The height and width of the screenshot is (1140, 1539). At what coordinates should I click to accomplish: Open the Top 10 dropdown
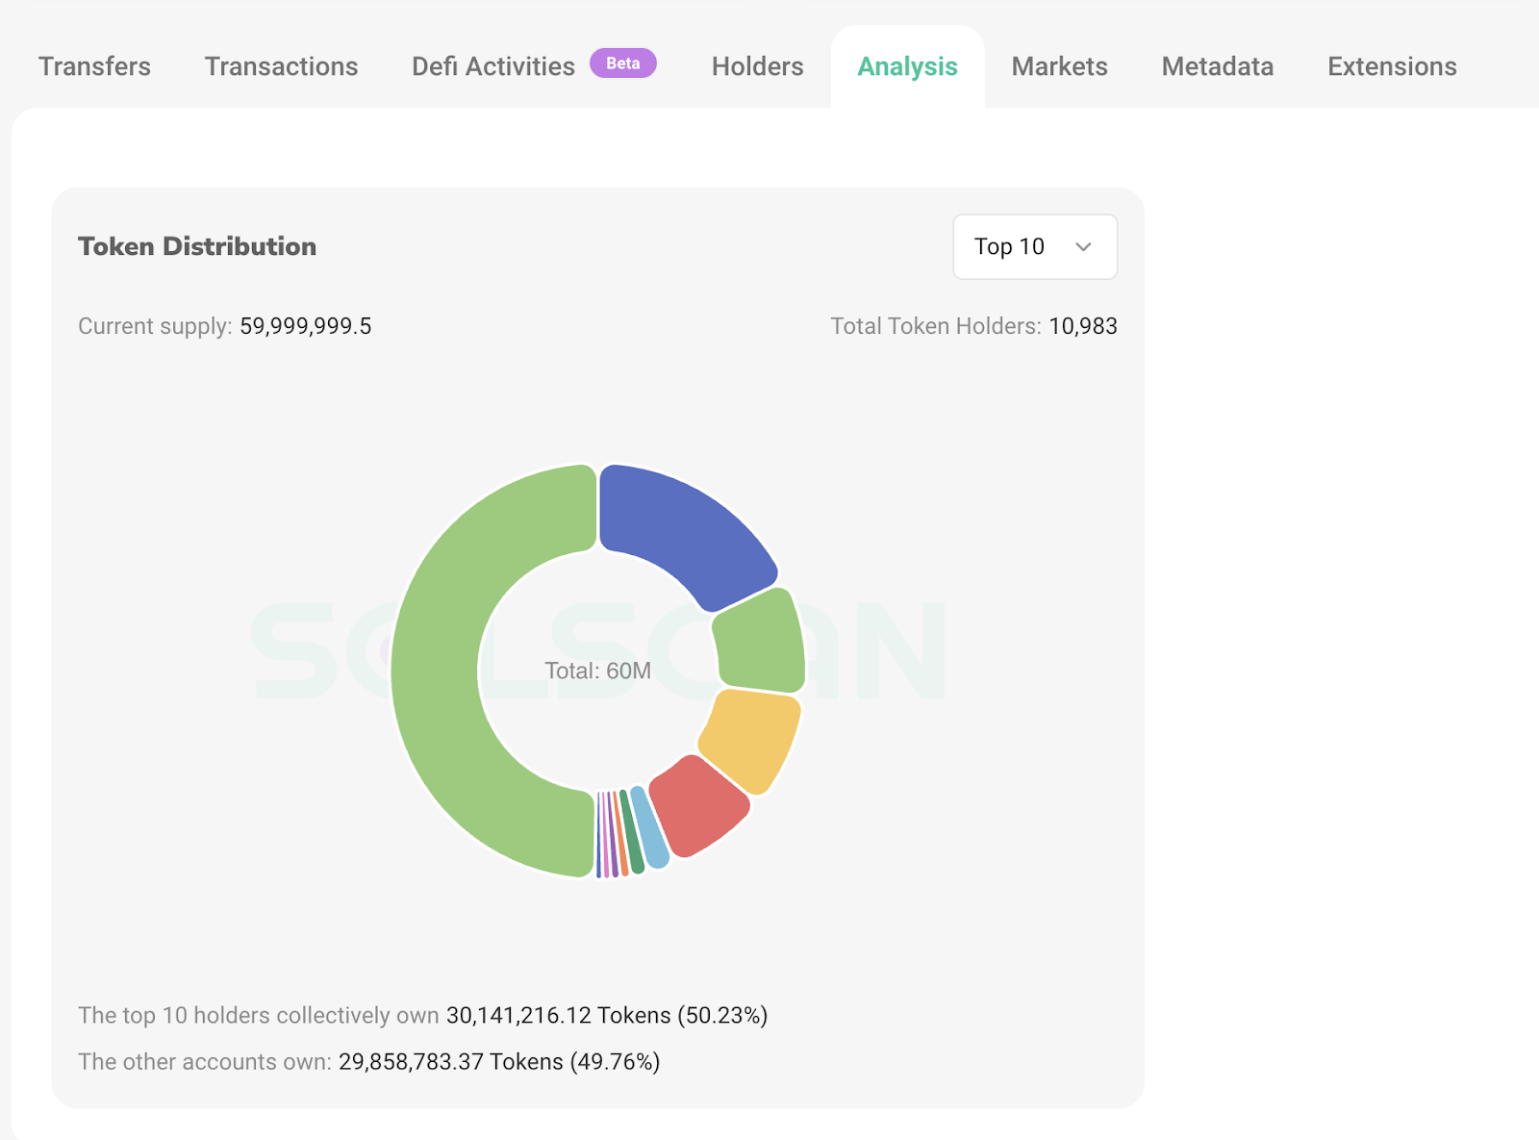click(1035, 247)
